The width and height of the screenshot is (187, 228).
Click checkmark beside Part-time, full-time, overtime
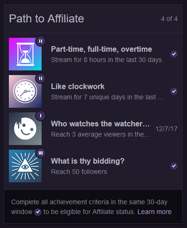point(174,54)
